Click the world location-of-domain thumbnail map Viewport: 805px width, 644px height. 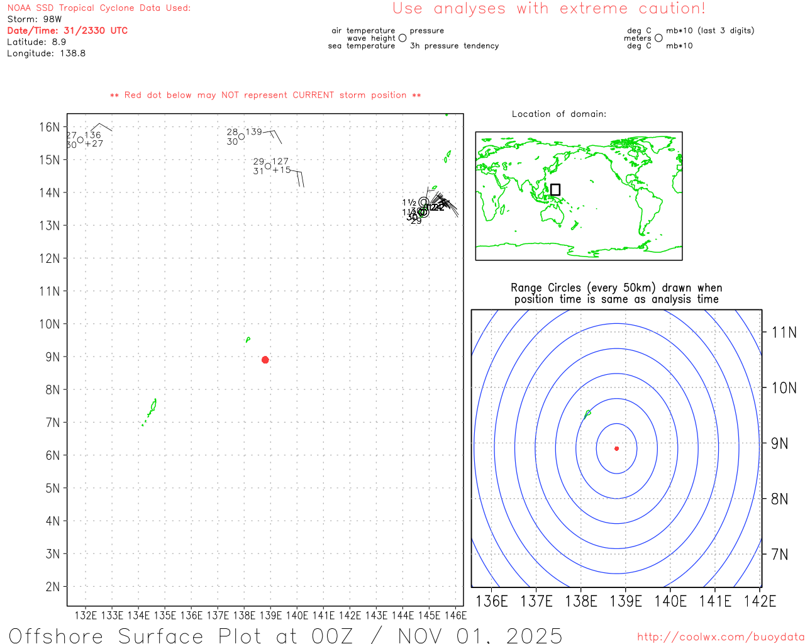[x=579, y=196]
